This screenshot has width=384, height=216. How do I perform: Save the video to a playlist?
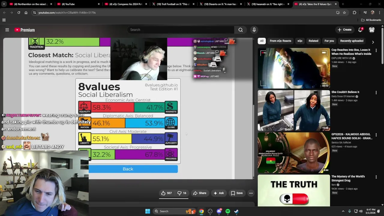[x=237, y=193]
